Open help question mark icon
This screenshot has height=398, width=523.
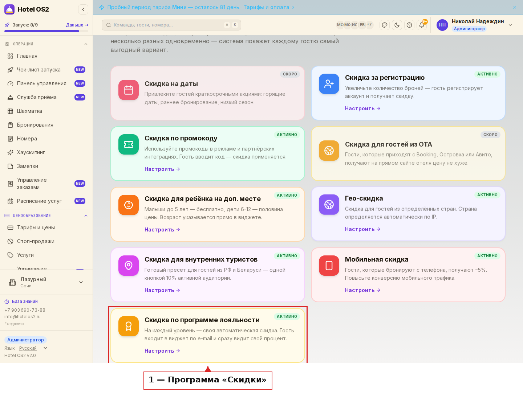[x=409, y=25]
